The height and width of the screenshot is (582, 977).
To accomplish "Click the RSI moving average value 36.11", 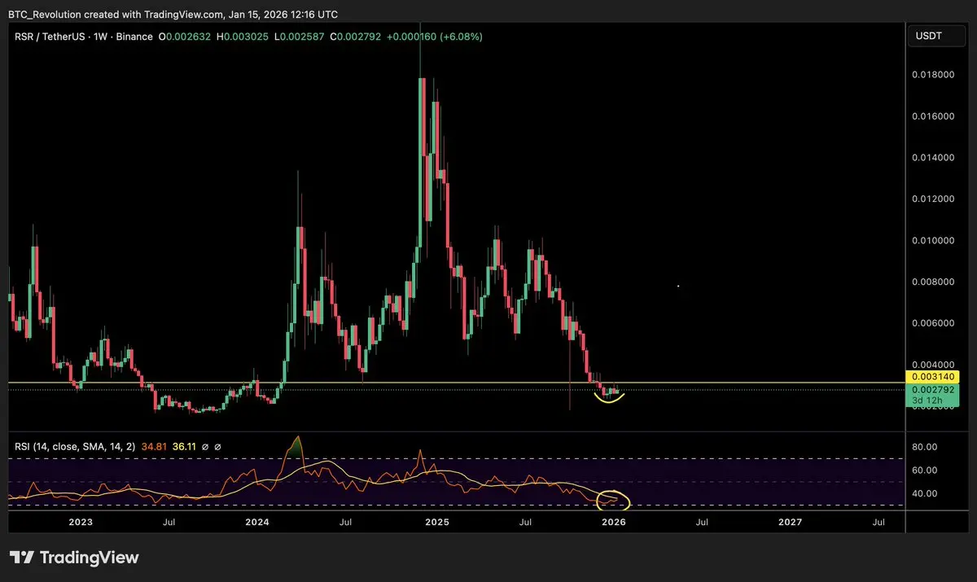I will coord(184,447).
